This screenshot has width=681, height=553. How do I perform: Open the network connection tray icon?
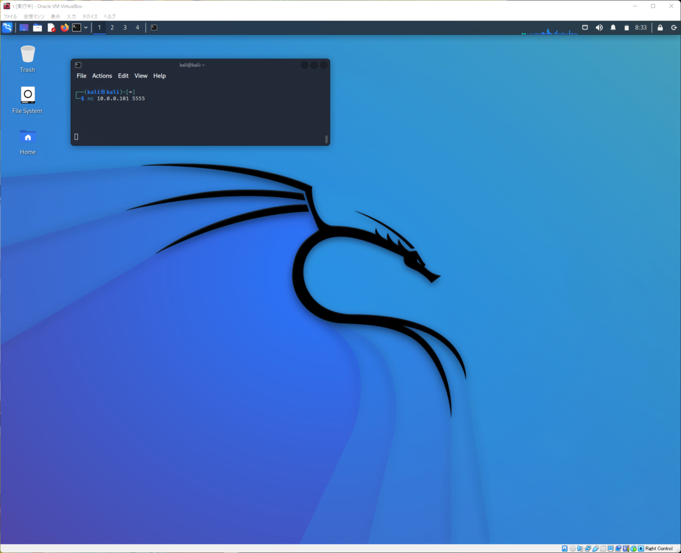coord(585,27)
